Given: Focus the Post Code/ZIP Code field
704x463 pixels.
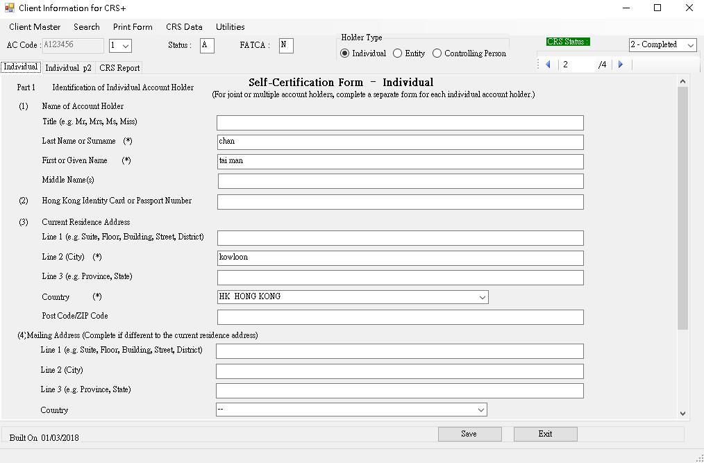Looking at the screenshot, I should pos(401,317).
